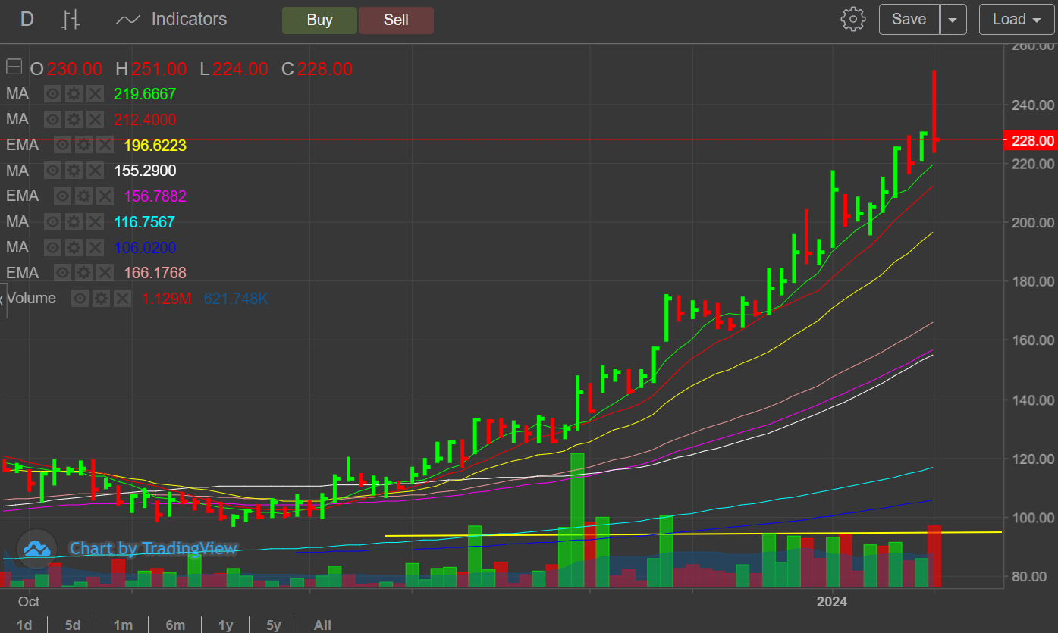
Task: Select the 6m range tab
Action: (x=175, y=625)
